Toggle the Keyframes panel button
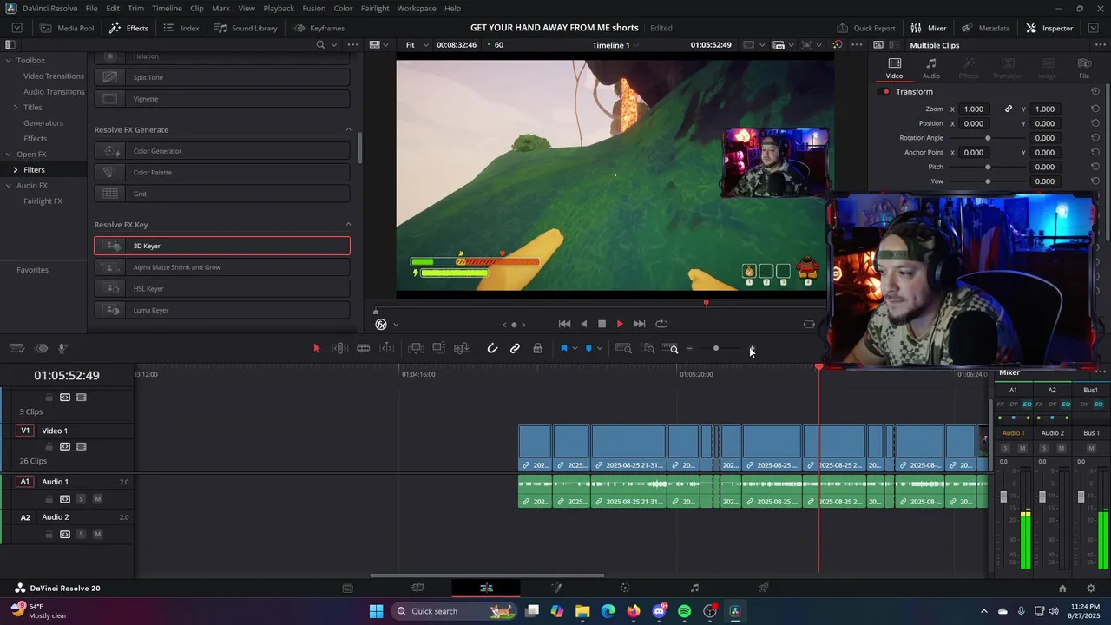The width and height of the screenshot is (1111, 625). pos(319,28)
